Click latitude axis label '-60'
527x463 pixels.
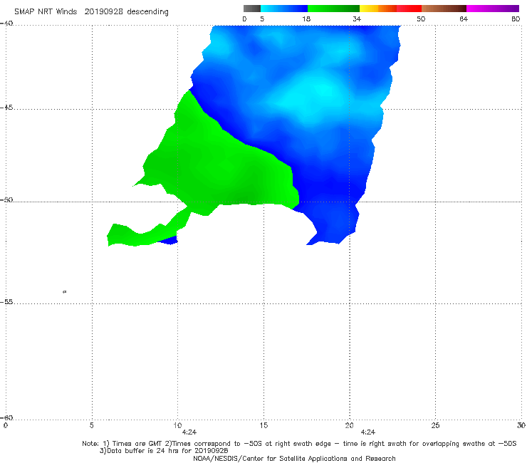pos(6,417)
